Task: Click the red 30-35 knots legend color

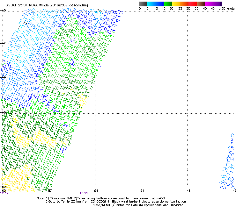Action: point(193,4)
